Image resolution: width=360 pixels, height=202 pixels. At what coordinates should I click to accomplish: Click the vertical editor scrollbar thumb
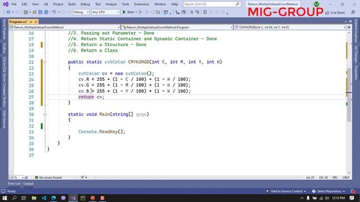(x=349, y=95)
